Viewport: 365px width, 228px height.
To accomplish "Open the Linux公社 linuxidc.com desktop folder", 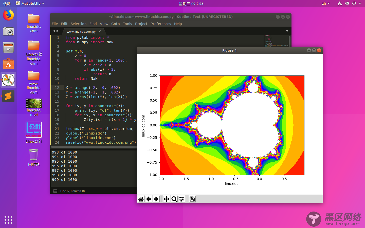I will coord(34,53).
